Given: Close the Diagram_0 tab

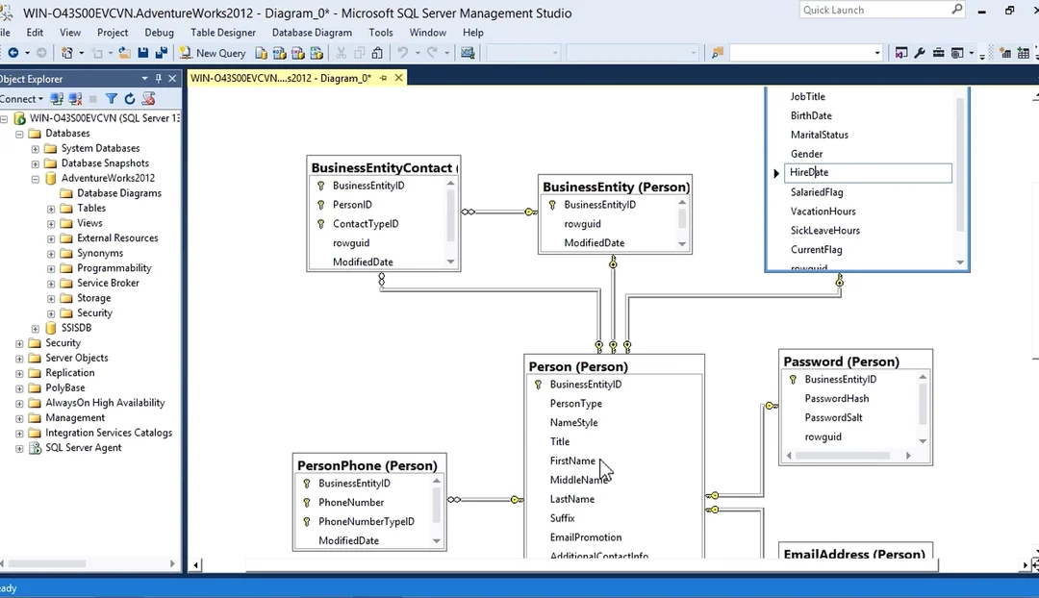Looking at the screenshot, I should 398,78.
